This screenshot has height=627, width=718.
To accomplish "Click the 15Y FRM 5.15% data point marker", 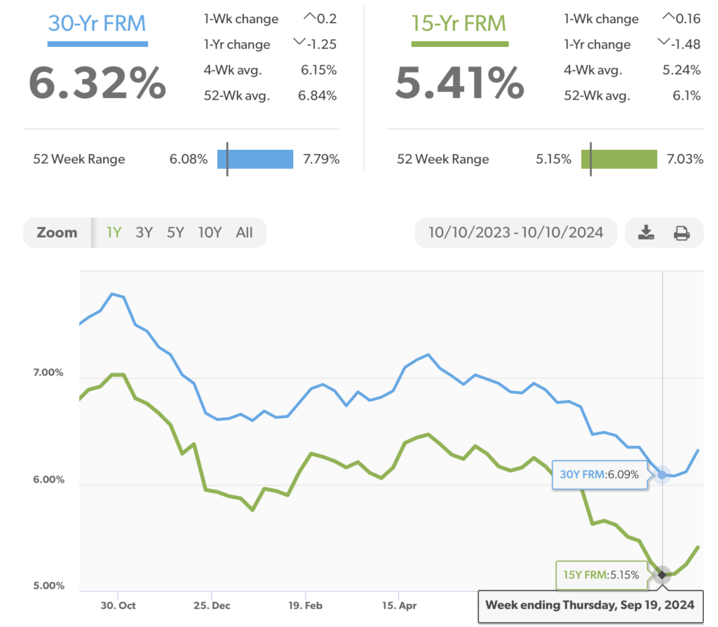I will [662, 575].
